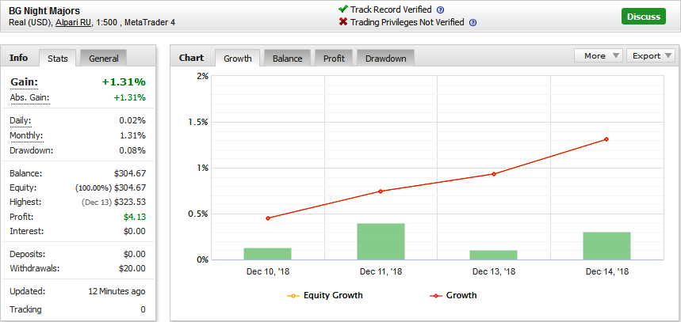This screenshot has width=681, height=322.
Task: Click the Dec 13 growth data point
Action: 494,174
